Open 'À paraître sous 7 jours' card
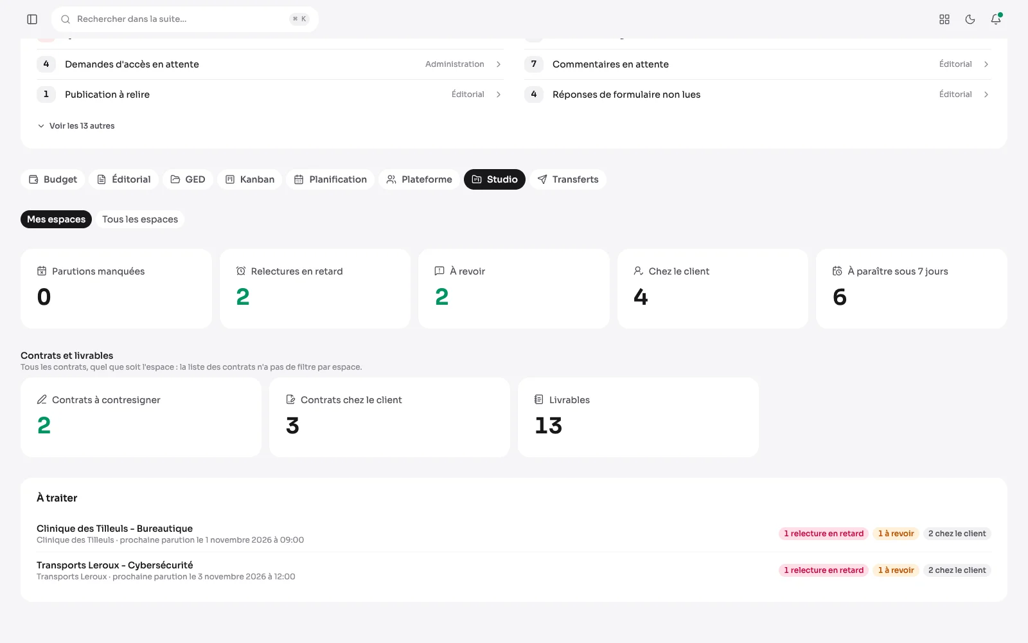This screenshot has height=643, width=1028. [x=912, y=289]
